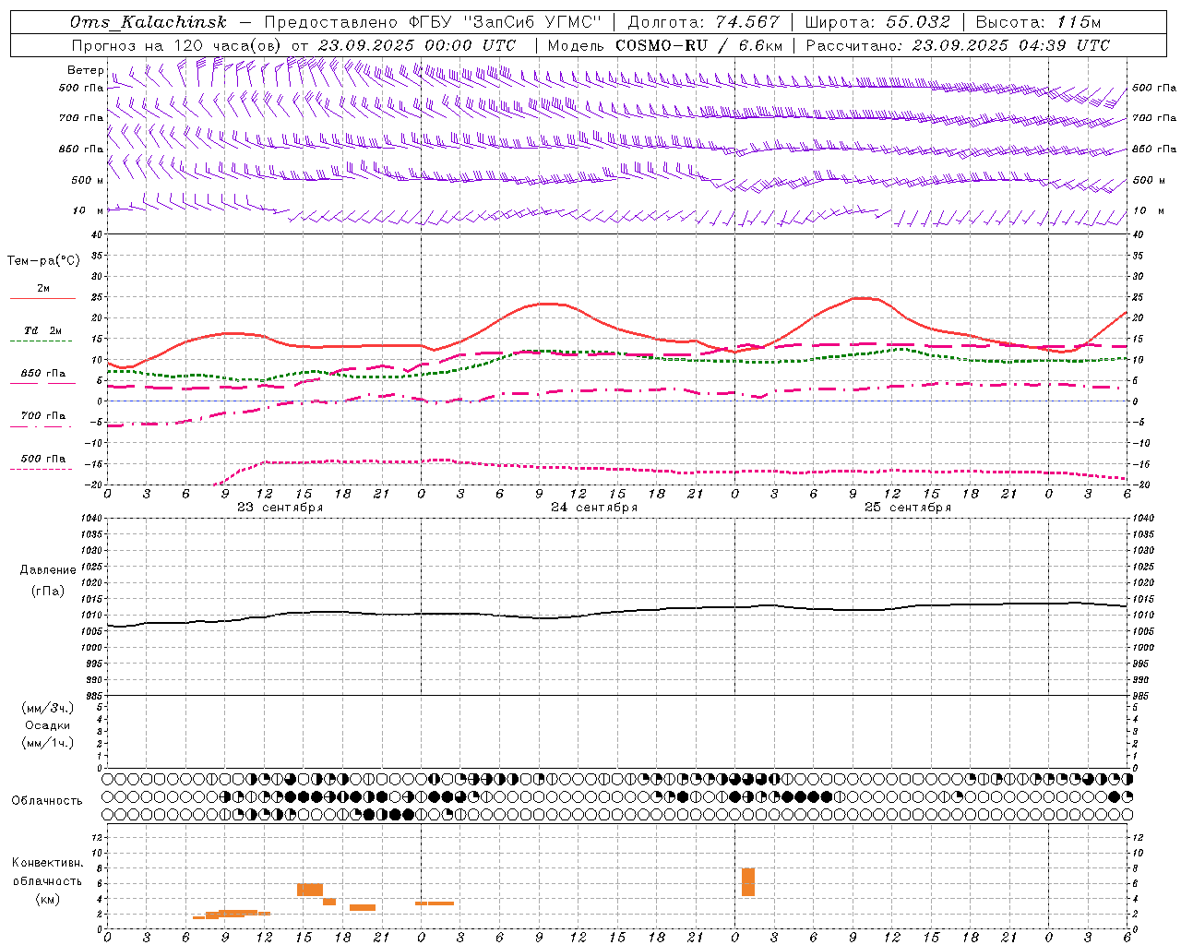Viewport: 1181px width, 945px height.
Task: Click the Облачность label
Action: click(47, 800)
